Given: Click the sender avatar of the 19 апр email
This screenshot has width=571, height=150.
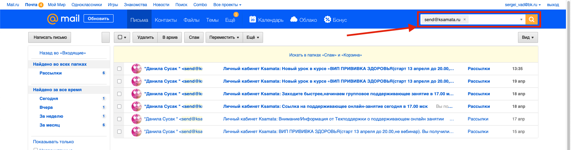Looking at the screenshot, I should tap(137, 81).
